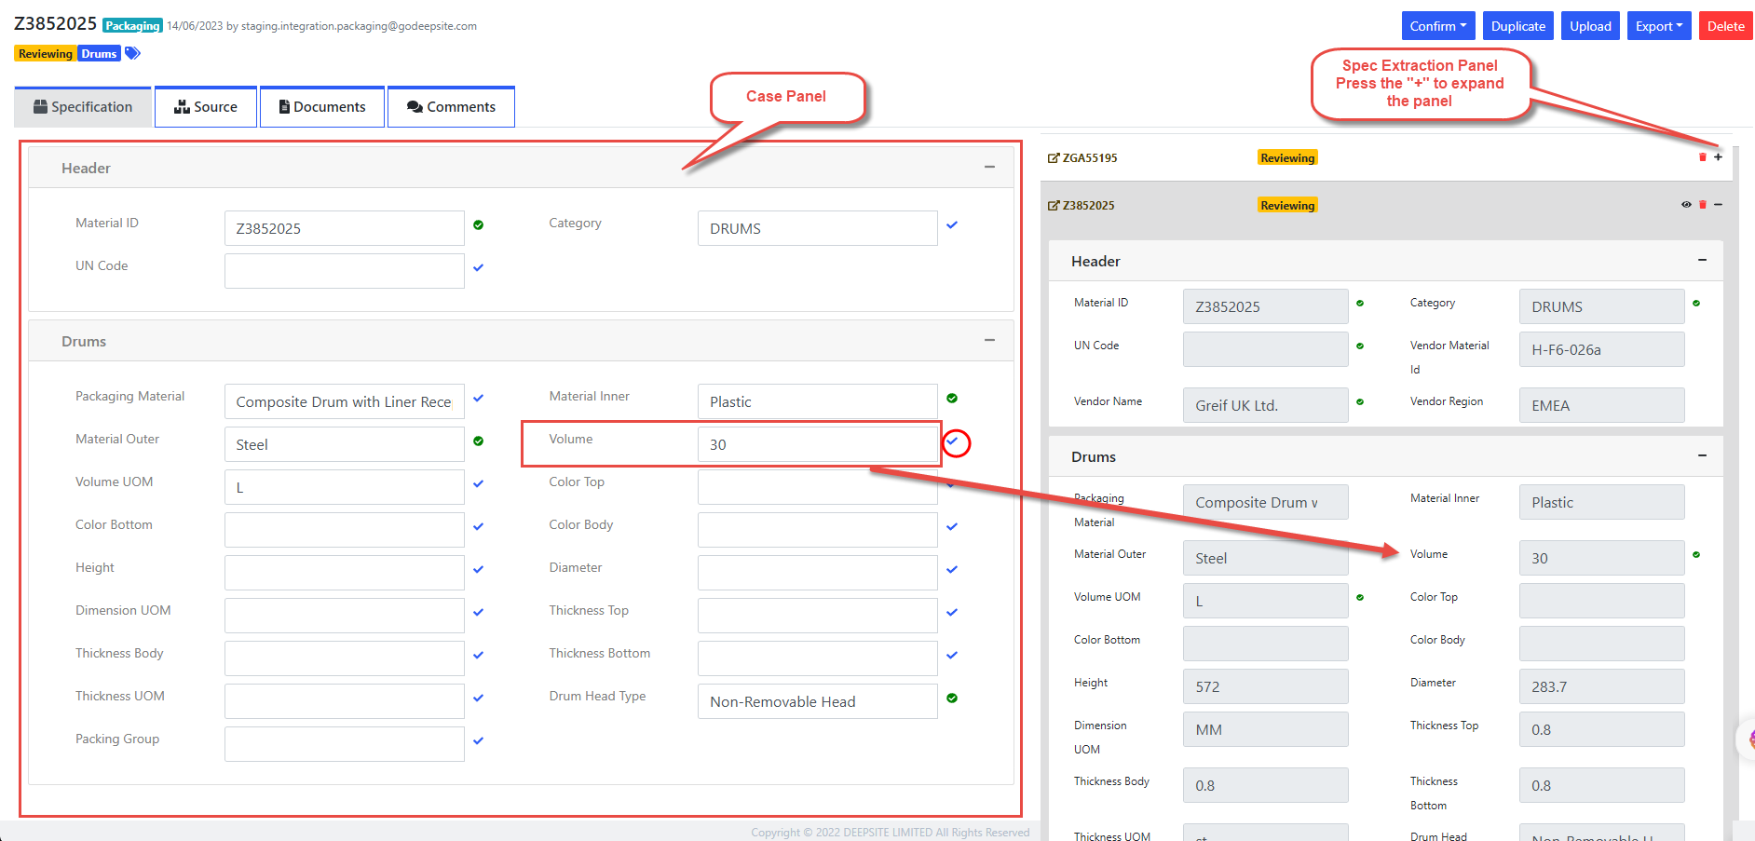The height and width of the screenshot is (841, 1755).
Task: Open the Export dropdown menu
Action: point(1658,26)
